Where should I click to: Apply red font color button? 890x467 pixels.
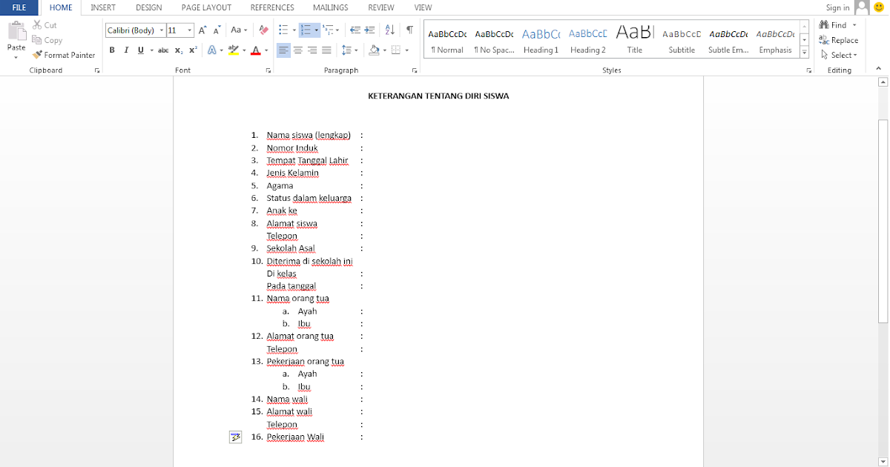[255, 50]
